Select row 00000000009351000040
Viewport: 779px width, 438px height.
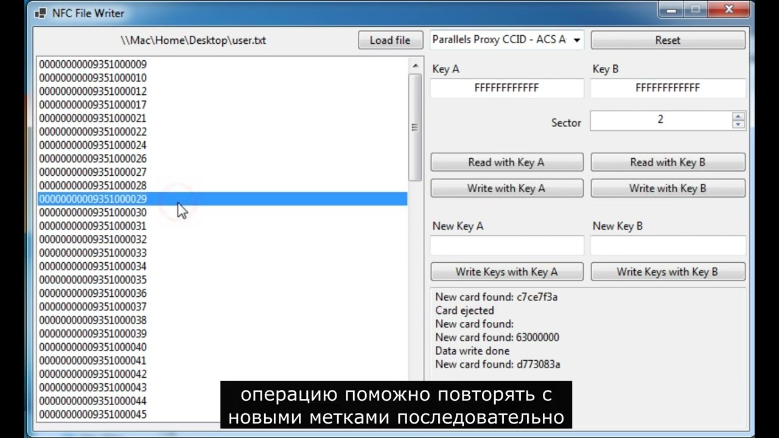point(222,347)
